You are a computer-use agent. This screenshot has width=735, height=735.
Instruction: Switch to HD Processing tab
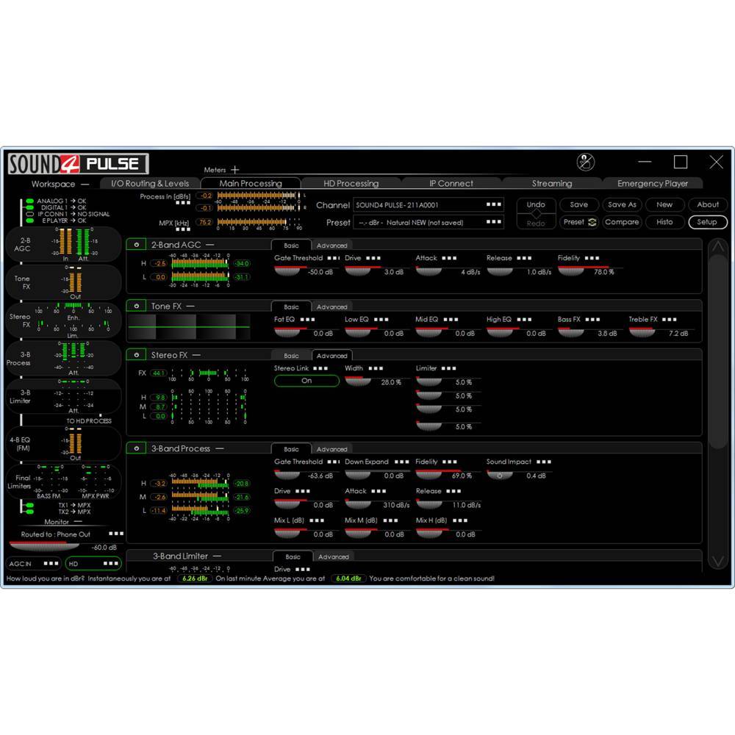(x=351, y=183)
